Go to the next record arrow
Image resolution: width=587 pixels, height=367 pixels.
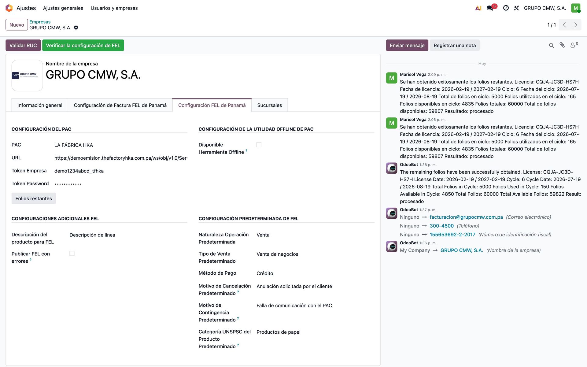576,25
